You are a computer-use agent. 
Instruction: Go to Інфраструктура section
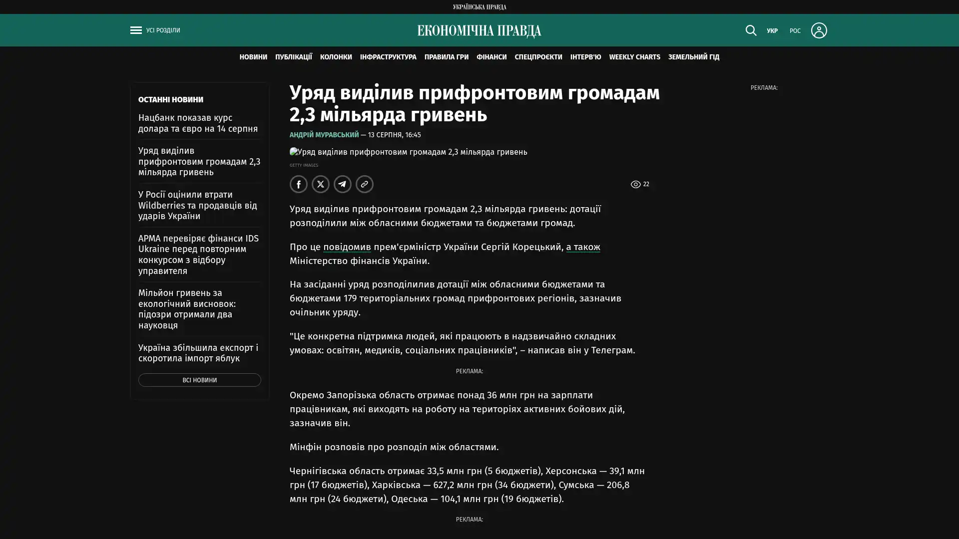388,57
